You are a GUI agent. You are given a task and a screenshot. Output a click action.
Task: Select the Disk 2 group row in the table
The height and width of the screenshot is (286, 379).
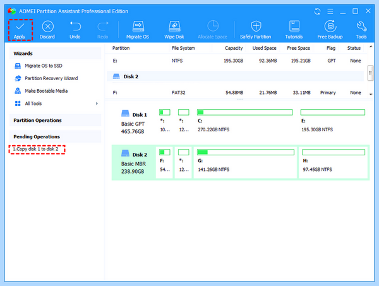point(236,76)
